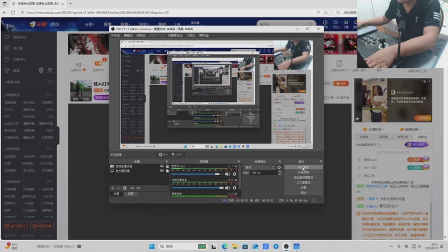Open the 文件(F) menu in OBS
This screenshot has height=252, width=448.
[x=115, y=35]
